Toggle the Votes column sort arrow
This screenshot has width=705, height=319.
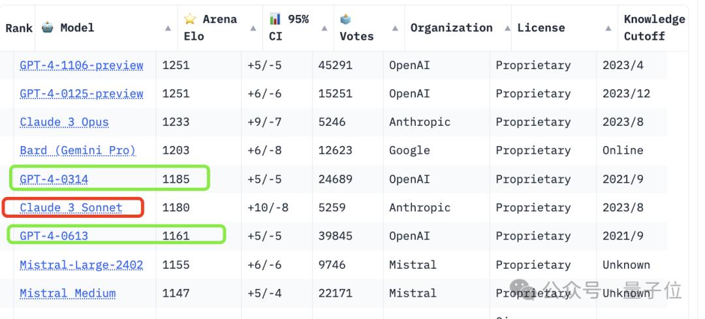[395, 28]
